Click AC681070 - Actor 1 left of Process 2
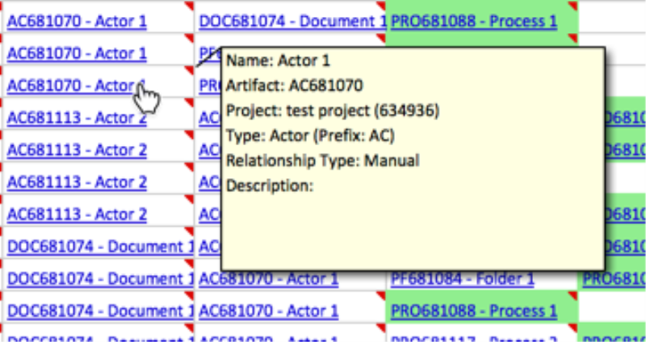 click(x=268, y=337)
